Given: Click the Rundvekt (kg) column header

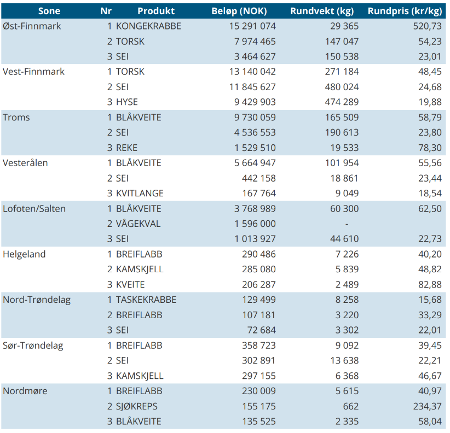Looking at the screenshot, I should click(x=322, y=11).
